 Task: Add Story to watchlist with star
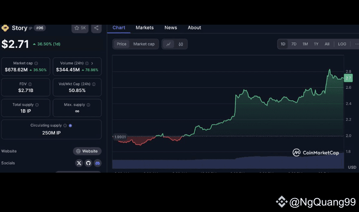[80, 28]
